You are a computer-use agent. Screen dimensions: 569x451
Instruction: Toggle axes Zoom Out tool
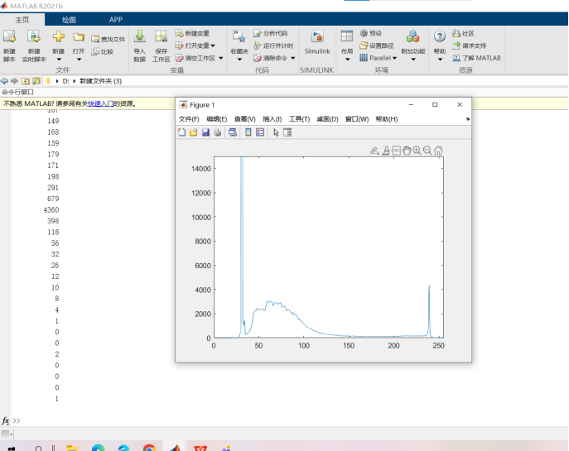(427, 151)
